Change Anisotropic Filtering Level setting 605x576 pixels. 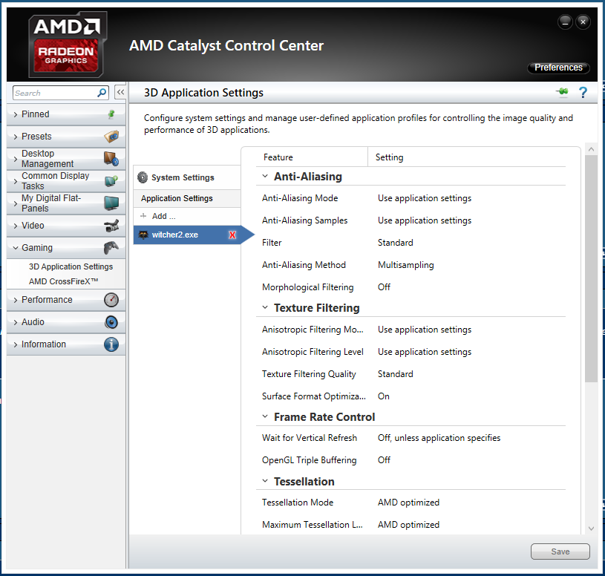[x=425, y=352]
